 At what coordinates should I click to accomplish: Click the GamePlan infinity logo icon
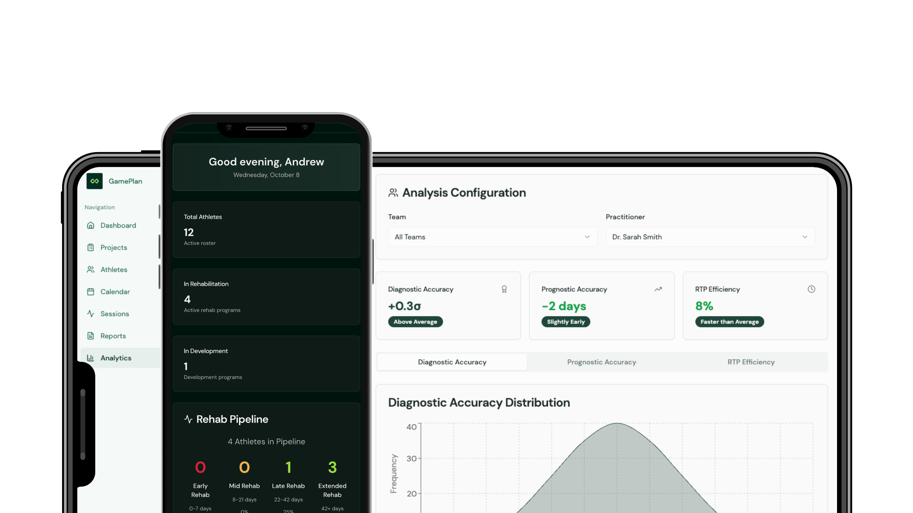95,181
